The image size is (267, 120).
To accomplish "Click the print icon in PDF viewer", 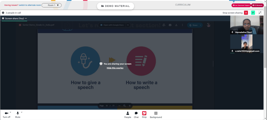I will point(170,25).
